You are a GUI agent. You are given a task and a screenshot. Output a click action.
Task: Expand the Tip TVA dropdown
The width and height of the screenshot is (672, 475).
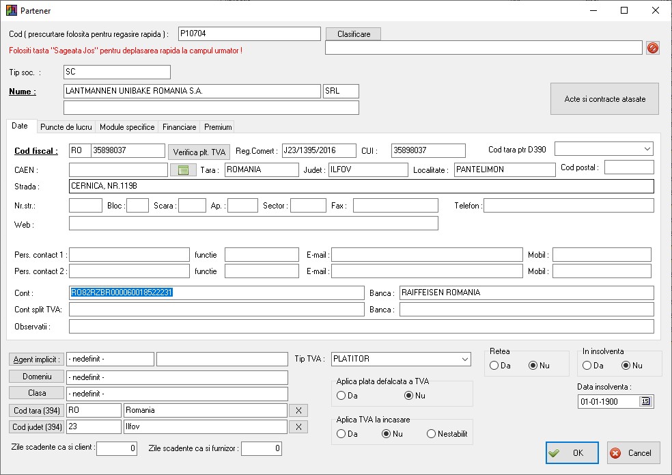click(x=464, y=359)
